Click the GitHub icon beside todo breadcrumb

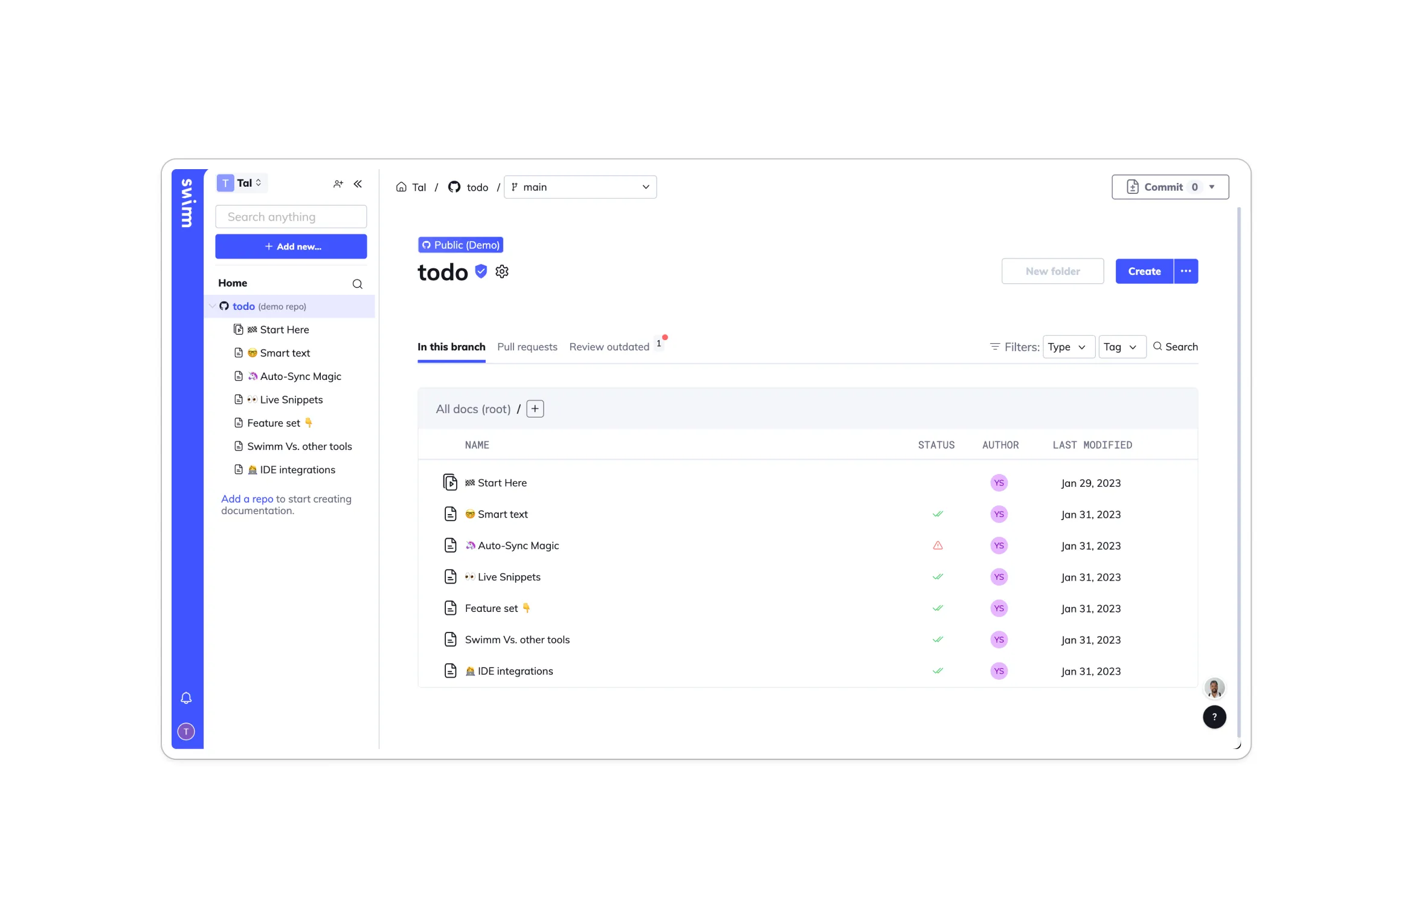pyautogui.click(x=454, y=187)
